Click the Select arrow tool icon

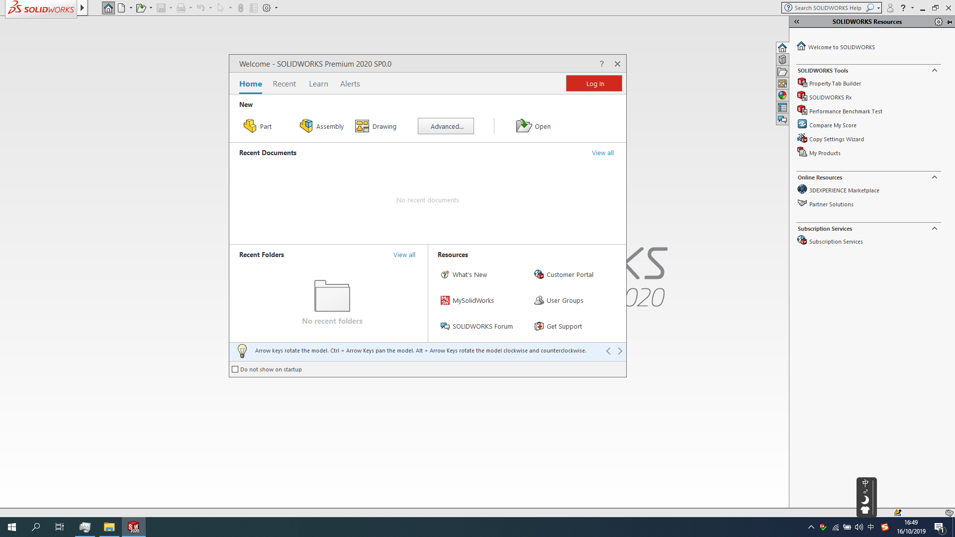(x=221, y=8)
